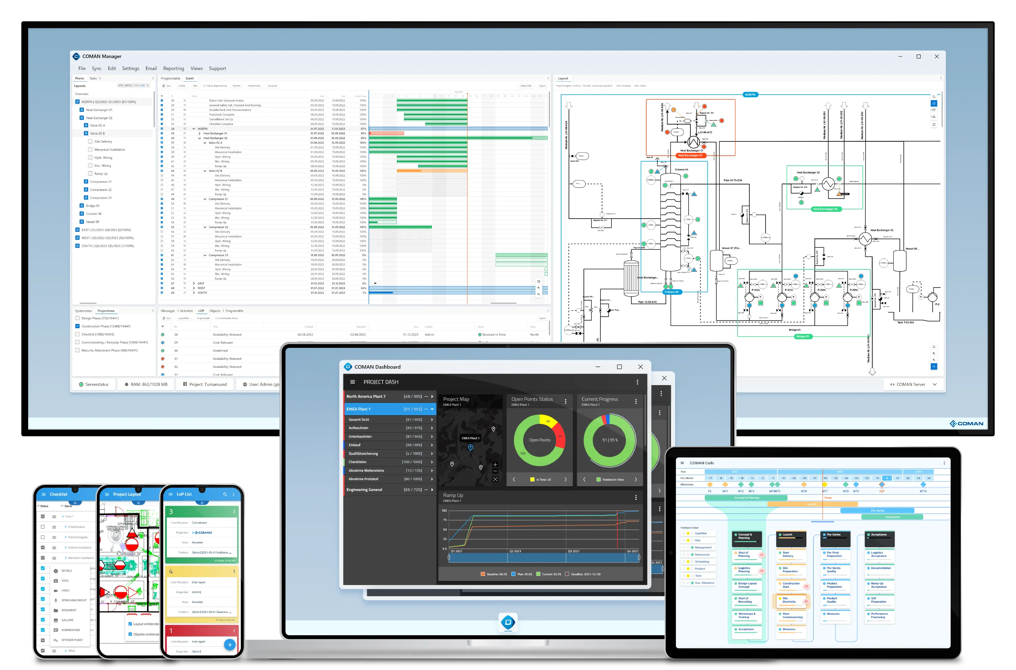Expand Heat Exchanger 01 in the Gantt table
The image size is (1016, 670).
click(x=199, y=133)
